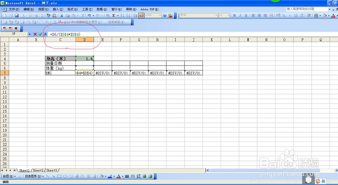This screenshot has height=185, width=338.
Task: Click the red Font Color A in Drawing toolbar
Action: coord(118,176)
